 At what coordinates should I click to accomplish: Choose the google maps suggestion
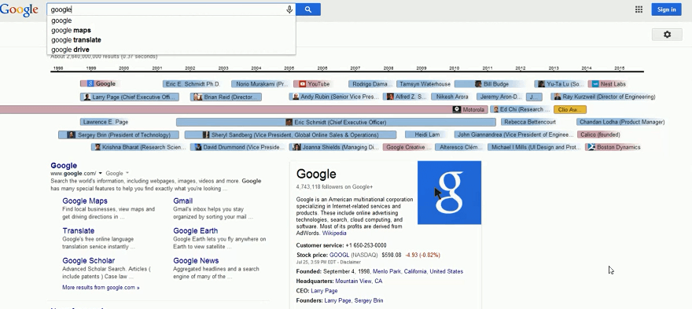171,30
